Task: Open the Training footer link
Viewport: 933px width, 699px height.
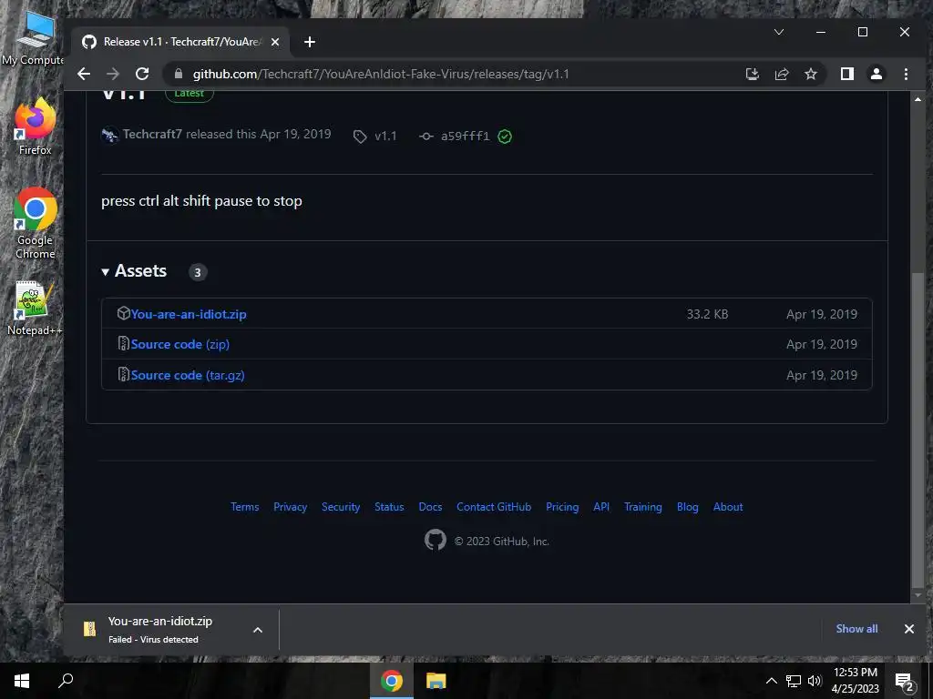Action: tap(642, 507)
